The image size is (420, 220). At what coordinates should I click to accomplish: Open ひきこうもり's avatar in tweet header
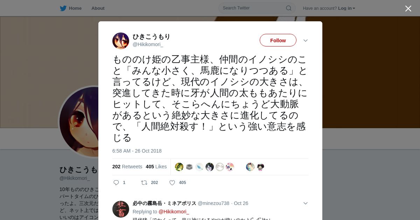pos(121,41)
